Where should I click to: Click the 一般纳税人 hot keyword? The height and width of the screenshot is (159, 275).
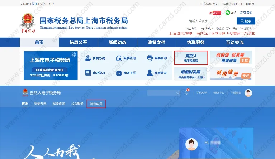click(207, 28)
